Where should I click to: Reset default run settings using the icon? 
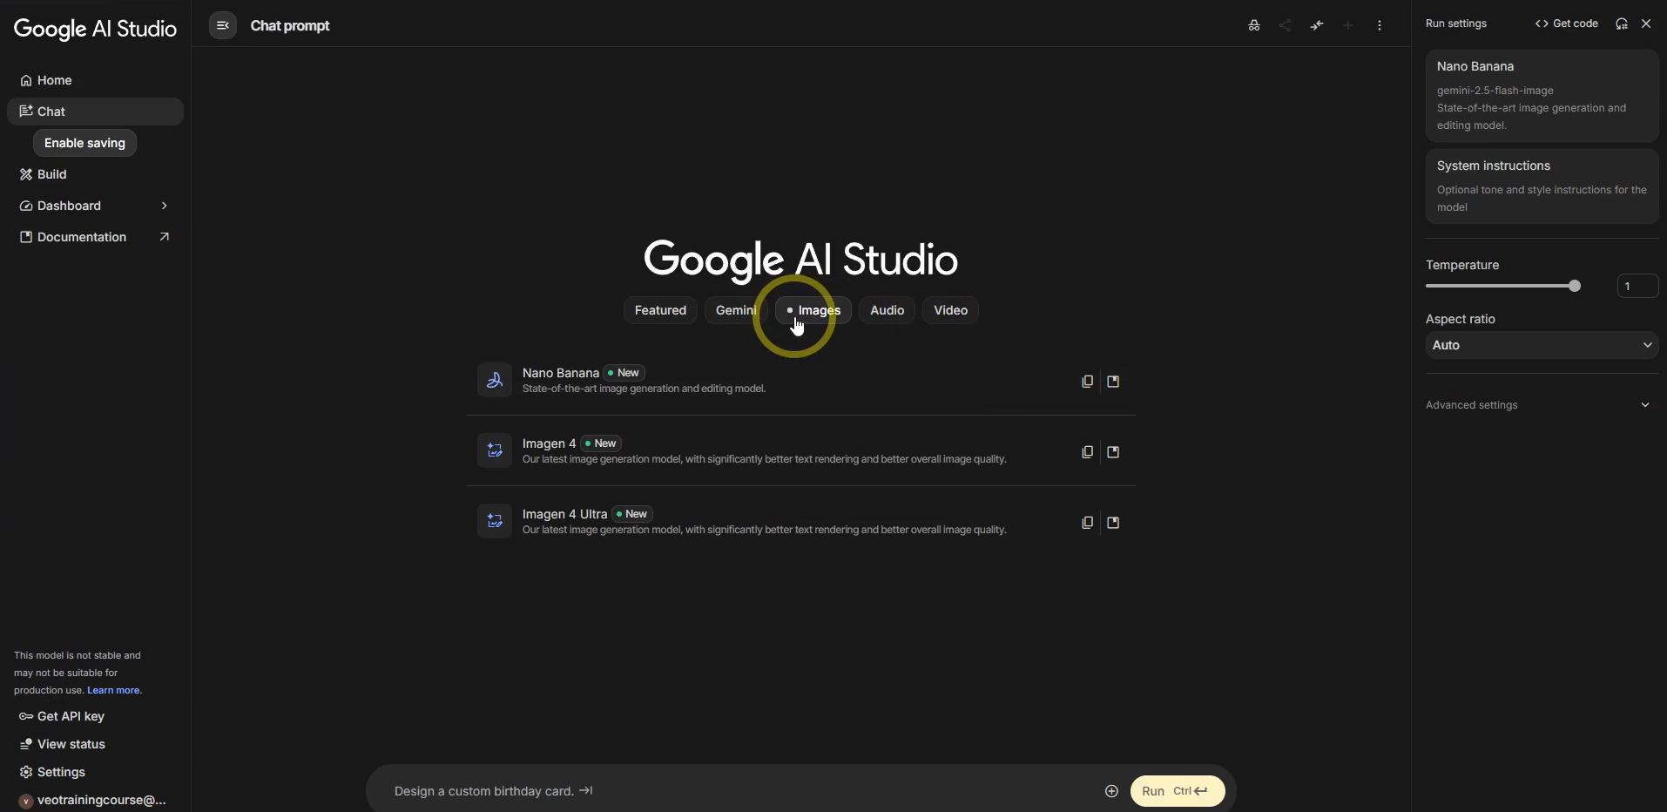(1622, 24)
